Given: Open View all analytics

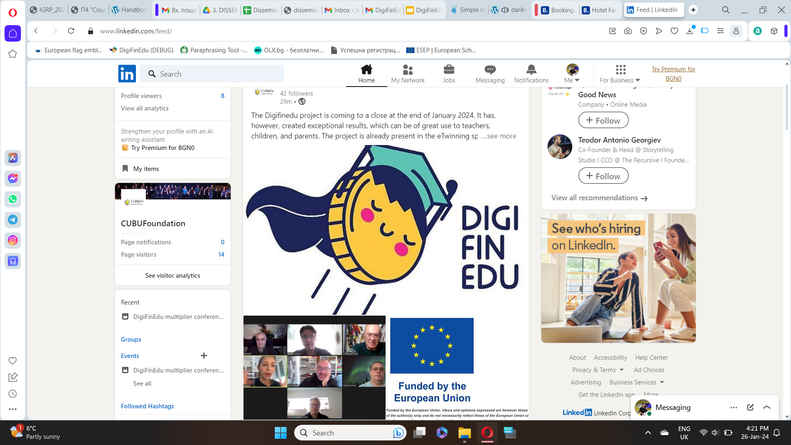Looking at the screenshot, I should tap(145, 108).
